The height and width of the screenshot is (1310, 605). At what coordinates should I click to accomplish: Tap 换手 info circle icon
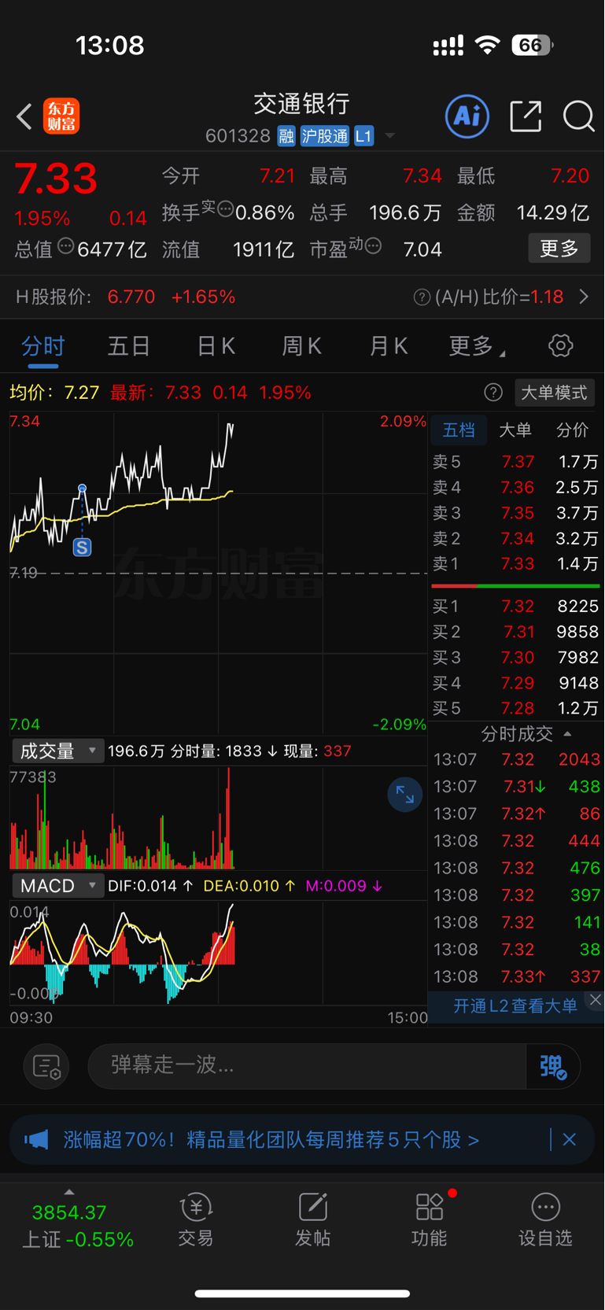225,209
